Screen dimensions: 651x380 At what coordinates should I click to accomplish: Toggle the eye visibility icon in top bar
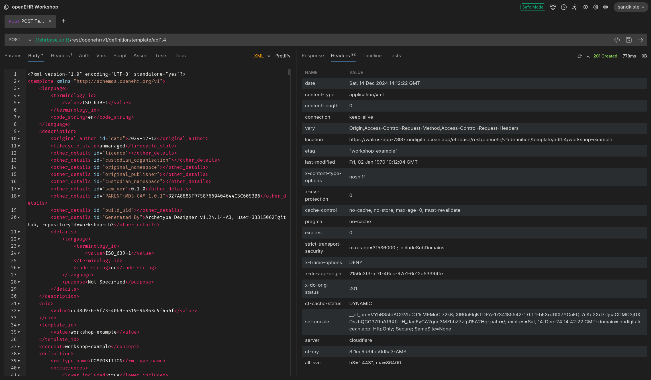pos(585,7)
